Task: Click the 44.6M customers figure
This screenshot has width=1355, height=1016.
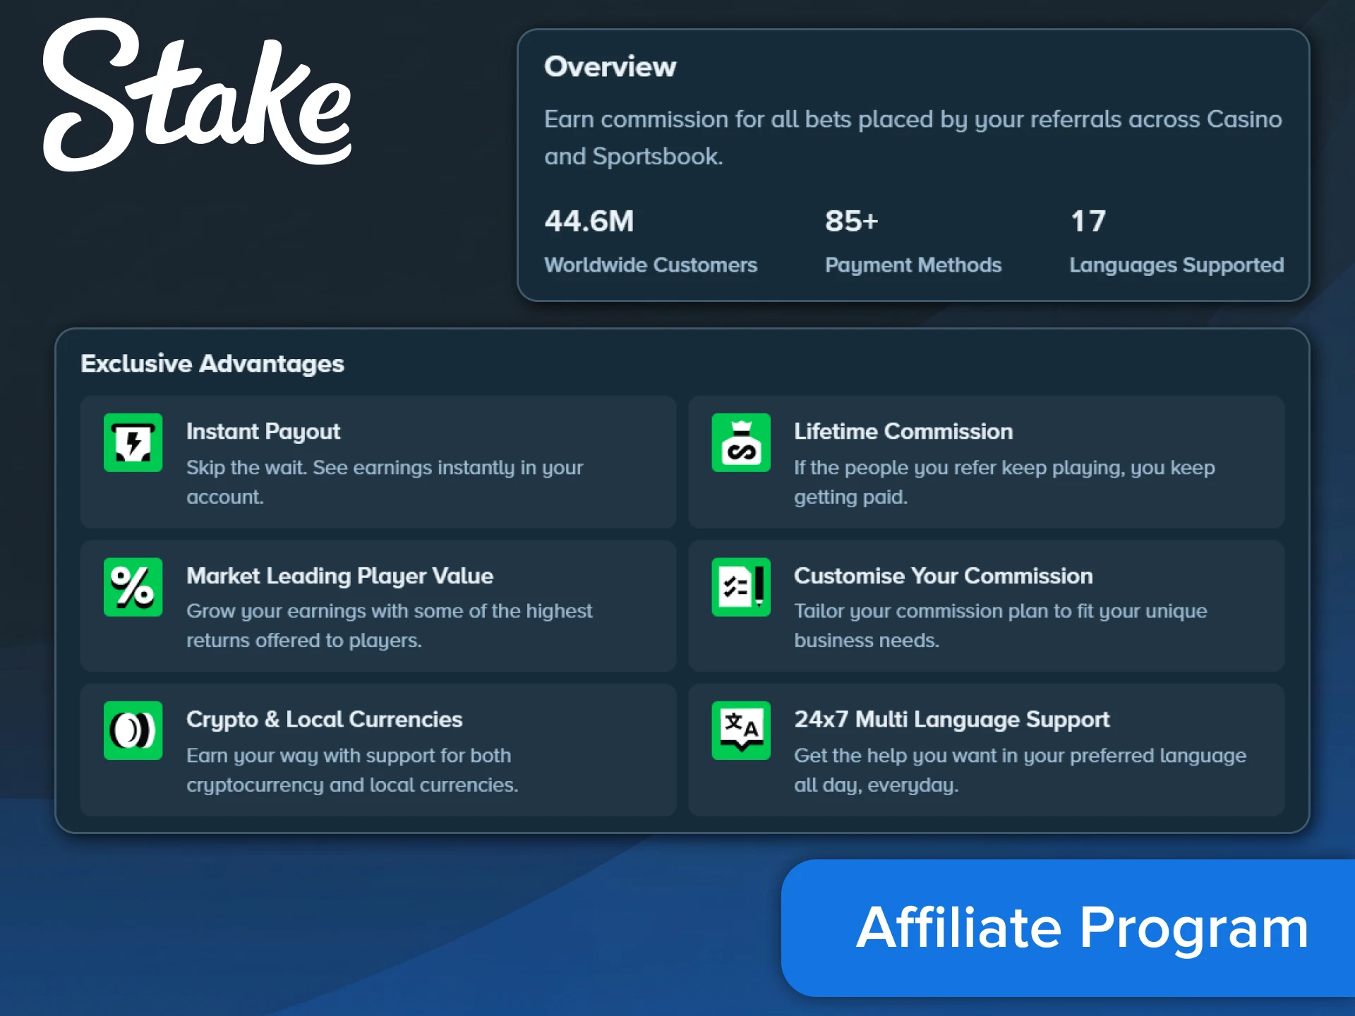Action: (x=589, y=221)
